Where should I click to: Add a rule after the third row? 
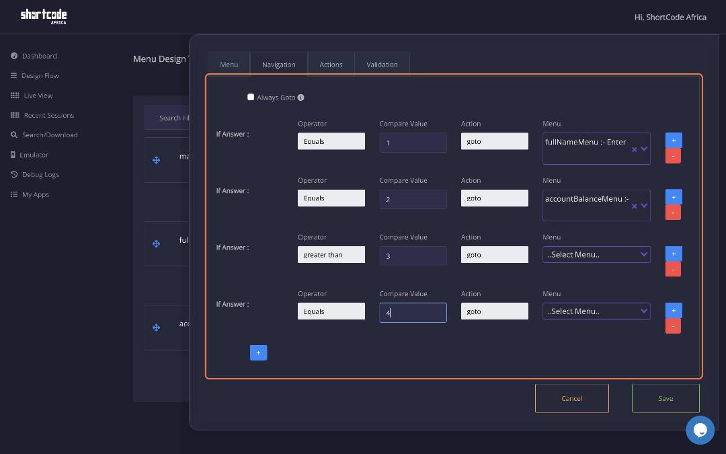click(674, 254)
